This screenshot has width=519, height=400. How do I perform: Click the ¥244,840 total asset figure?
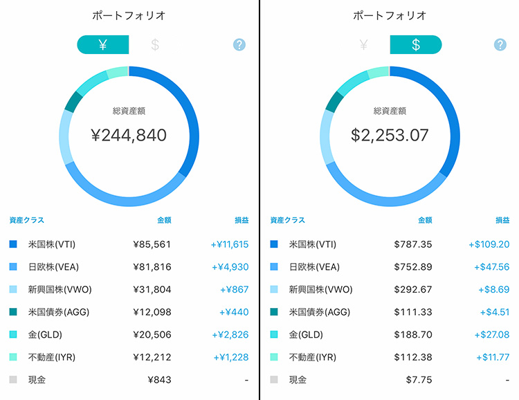(x=129, y=135)
